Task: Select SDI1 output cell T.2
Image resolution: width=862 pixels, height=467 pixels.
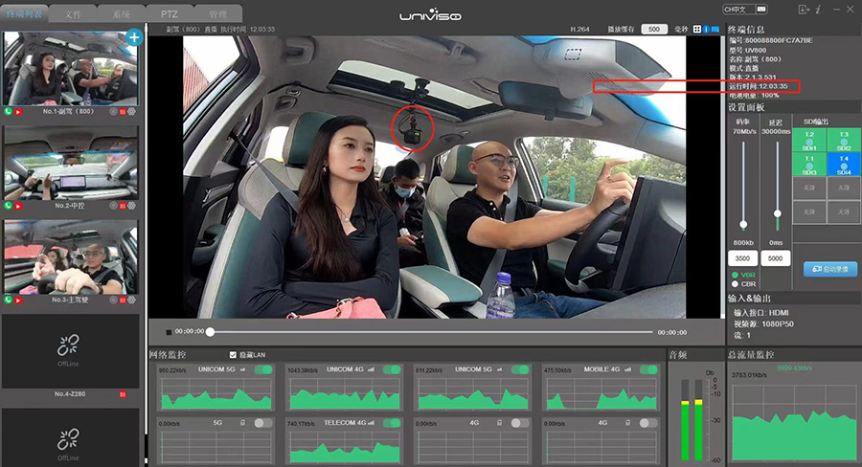Action: tap(808, 141)
